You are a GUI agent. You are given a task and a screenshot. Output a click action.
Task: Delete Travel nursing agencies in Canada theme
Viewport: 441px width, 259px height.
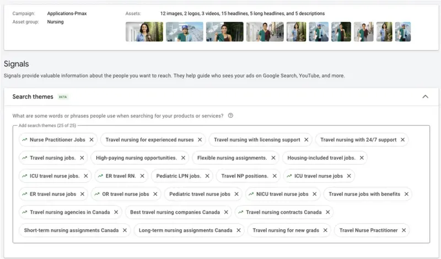(116, 212)
